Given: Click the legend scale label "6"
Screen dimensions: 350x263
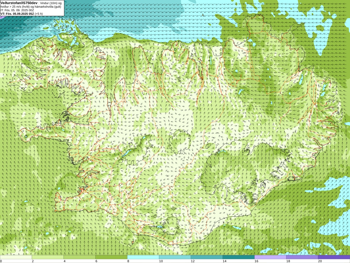Looking at the screenshot, I should [96, 261].
